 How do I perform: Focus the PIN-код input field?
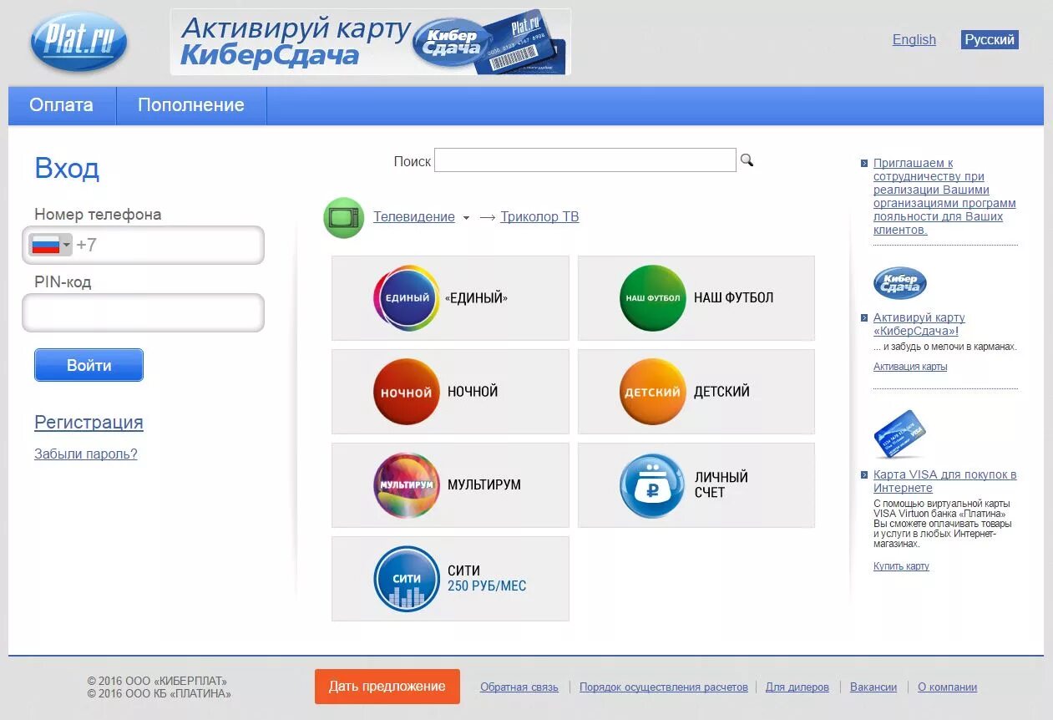coord(143,312)
